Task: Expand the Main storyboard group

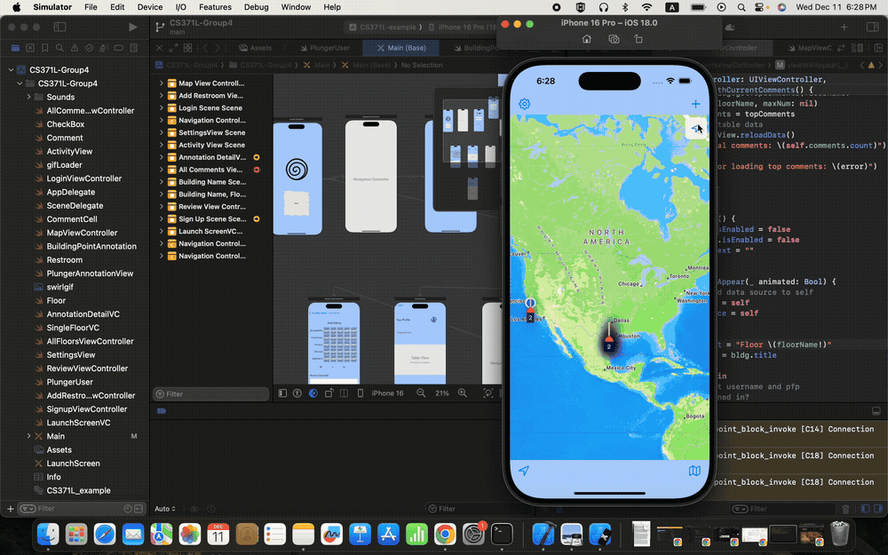Action: (x=29, y=436)
